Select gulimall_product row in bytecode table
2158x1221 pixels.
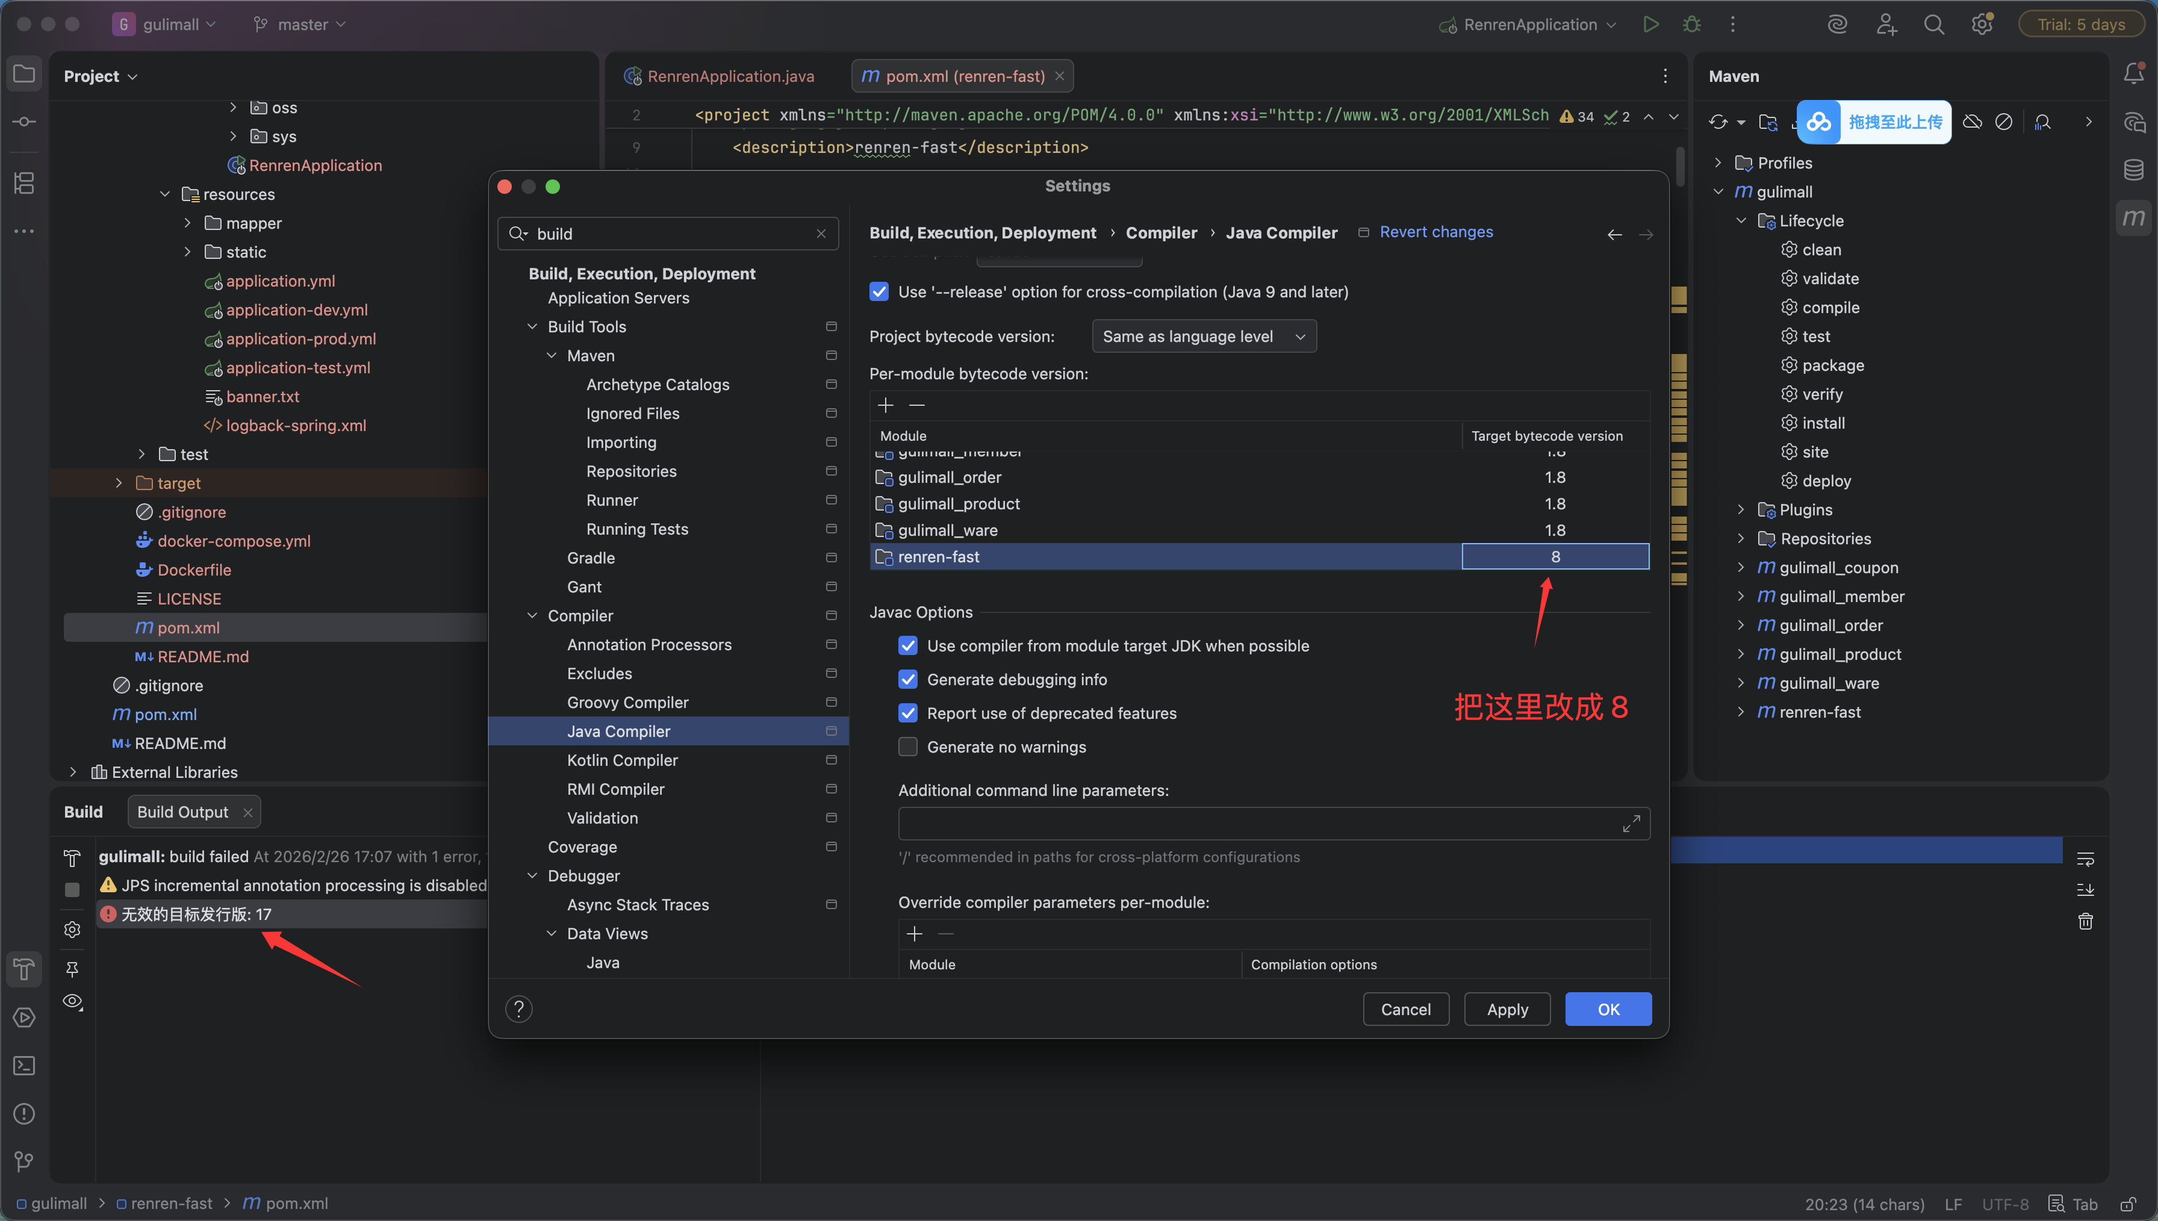[x=1259, y=504]
